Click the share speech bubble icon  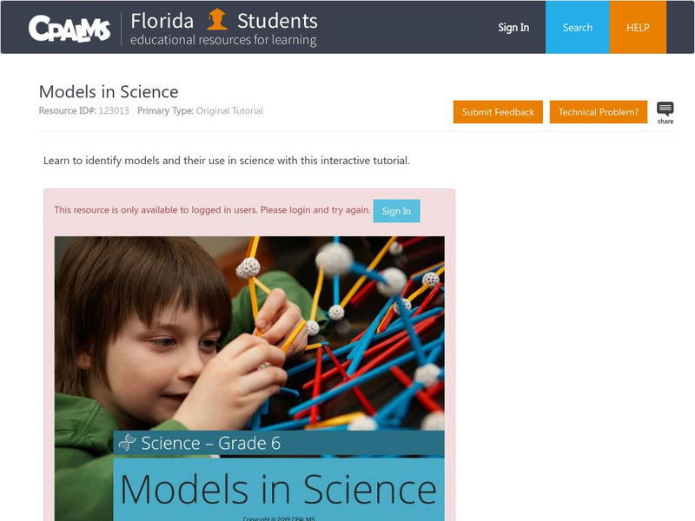(x=665, y=110)
